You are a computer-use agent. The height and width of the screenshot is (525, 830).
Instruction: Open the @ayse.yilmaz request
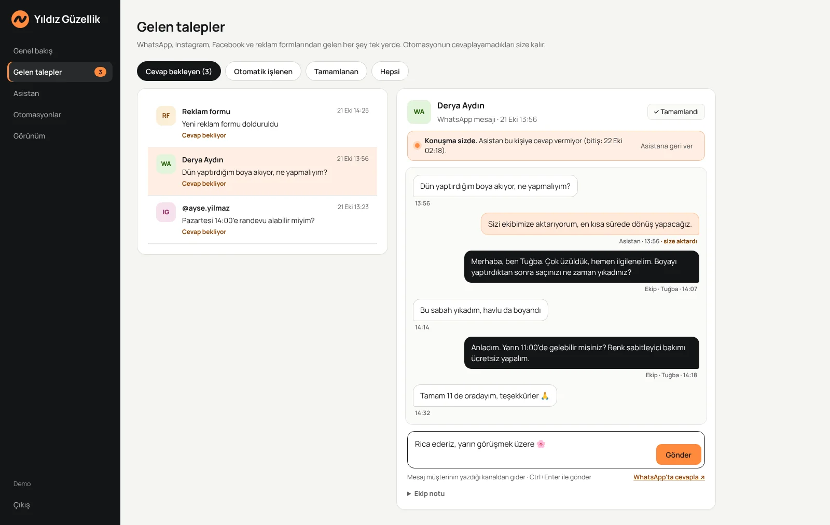point(262,219)
